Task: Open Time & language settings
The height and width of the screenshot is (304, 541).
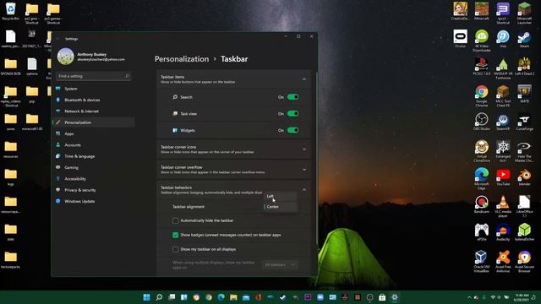Action: coord(94,156)
